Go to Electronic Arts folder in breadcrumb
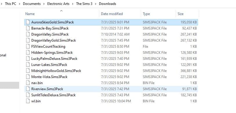 (58, 4)
